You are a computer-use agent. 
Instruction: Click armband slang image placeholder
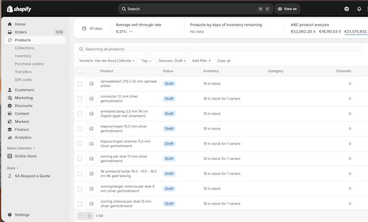(91, 113)
